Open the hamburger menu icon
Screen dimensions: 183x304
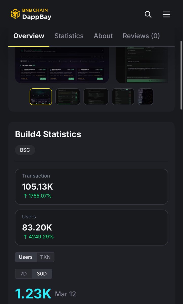pyautogui.click(x=166, y=14)
